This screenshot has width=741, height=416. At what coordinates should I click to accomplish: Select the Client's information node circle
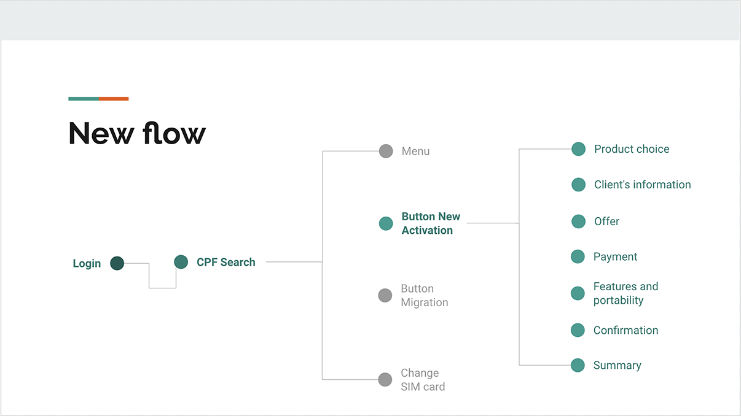pos(578,185)
